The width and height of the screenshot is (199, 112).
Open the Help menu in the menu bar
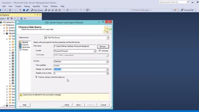tap(62, 6)
